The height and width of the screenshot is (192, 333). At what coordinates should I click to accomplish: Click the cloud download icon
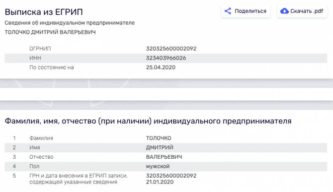[x=284, y=11]
